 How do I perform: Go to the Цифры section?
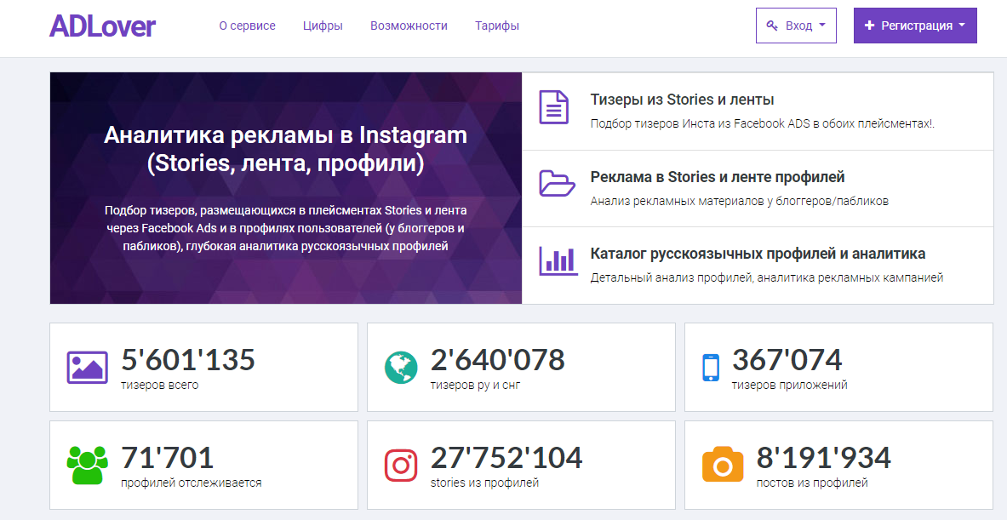(x=323, y=26)
